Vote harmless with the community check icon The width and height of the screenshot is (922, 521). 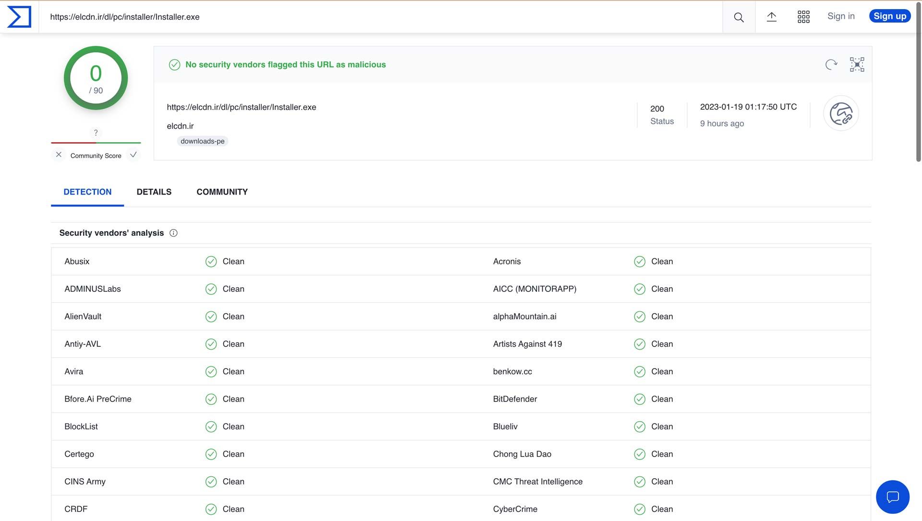point(133,155)
